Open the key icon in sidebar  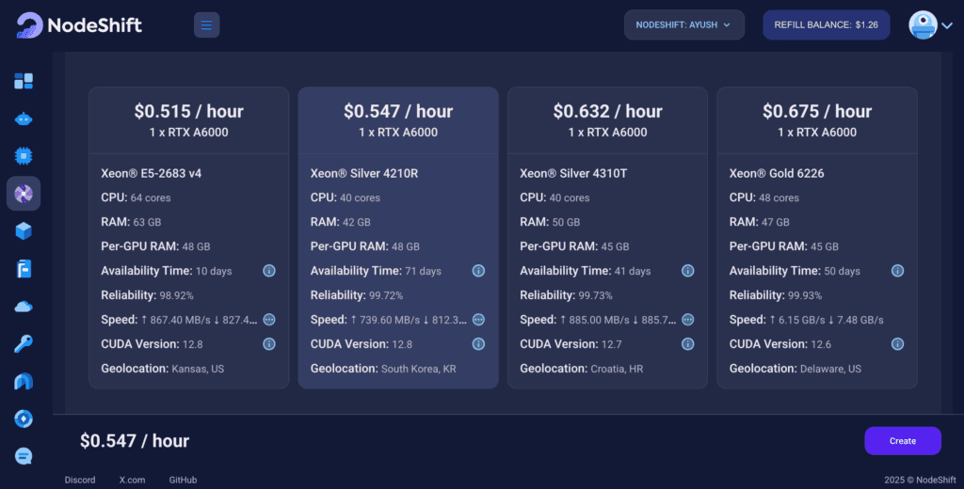24,344
